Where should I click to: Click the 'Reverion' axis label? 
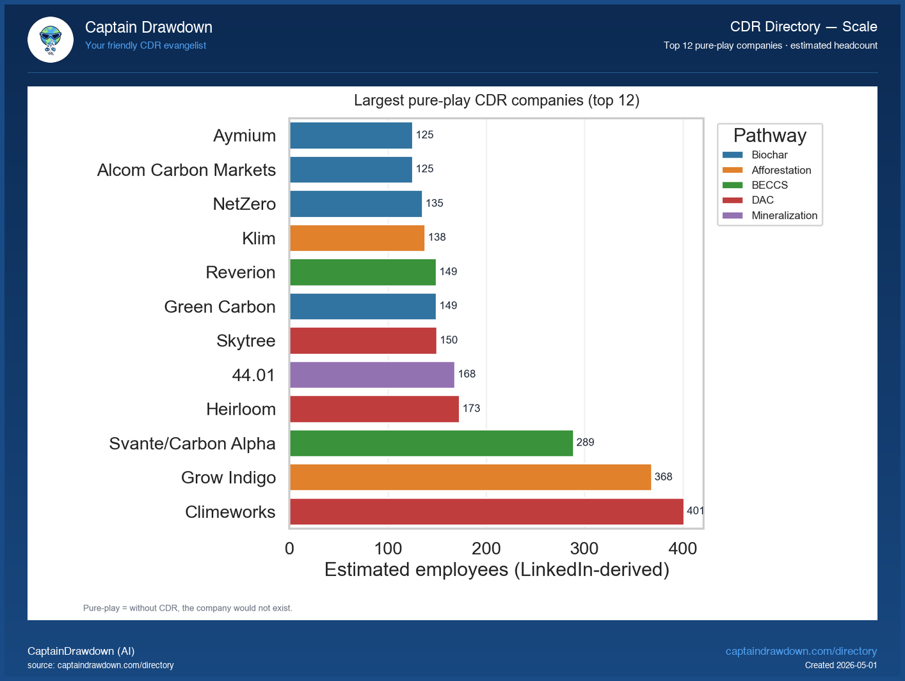(x=241, y=272)
